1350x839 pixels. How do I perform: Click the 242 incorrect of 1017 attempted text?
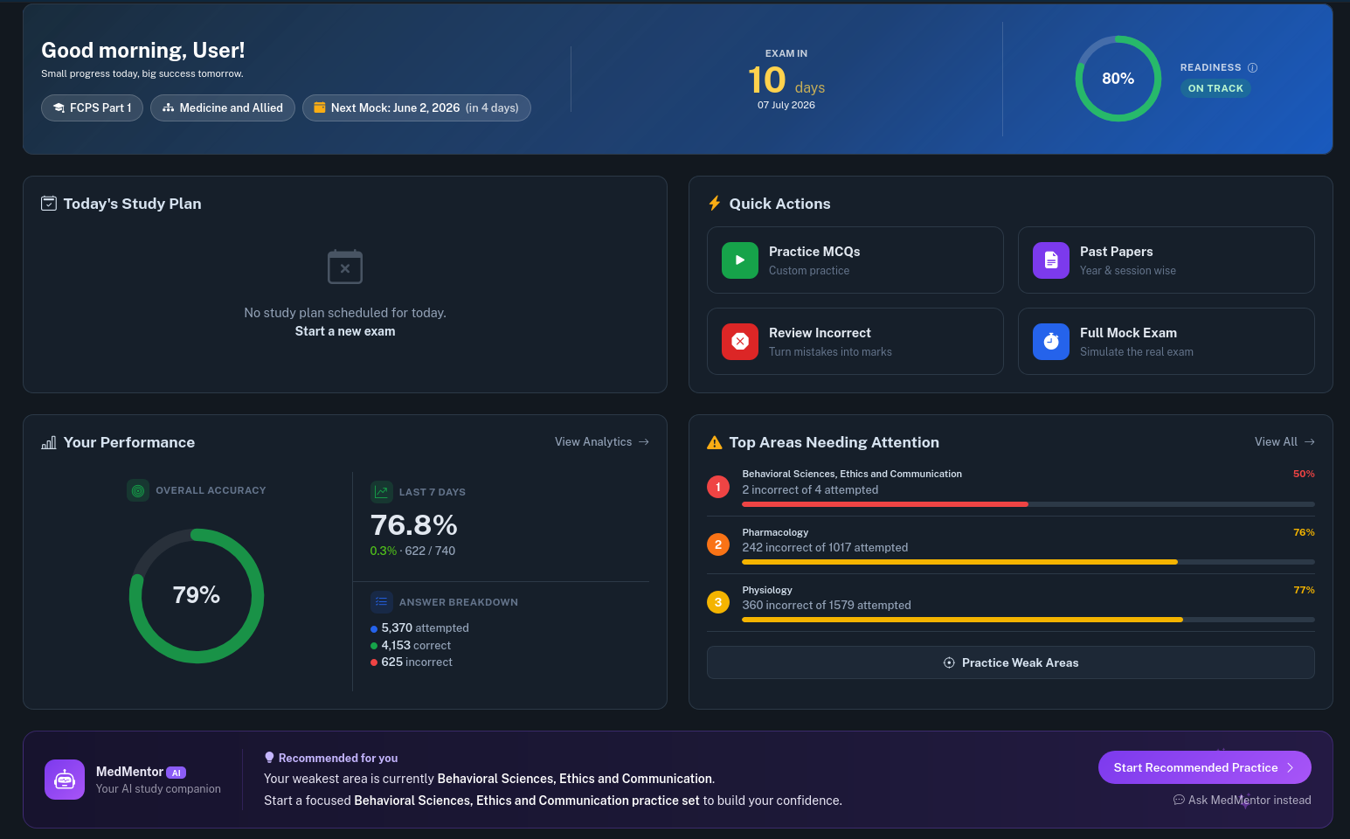click(x=825, y=548)
